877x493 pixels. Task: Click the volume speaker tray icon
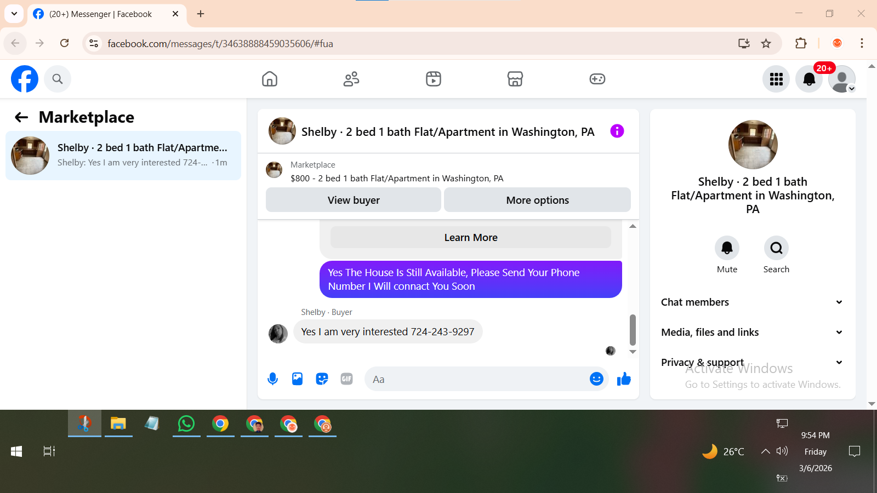pyautogui.click(x=782, y=451)
